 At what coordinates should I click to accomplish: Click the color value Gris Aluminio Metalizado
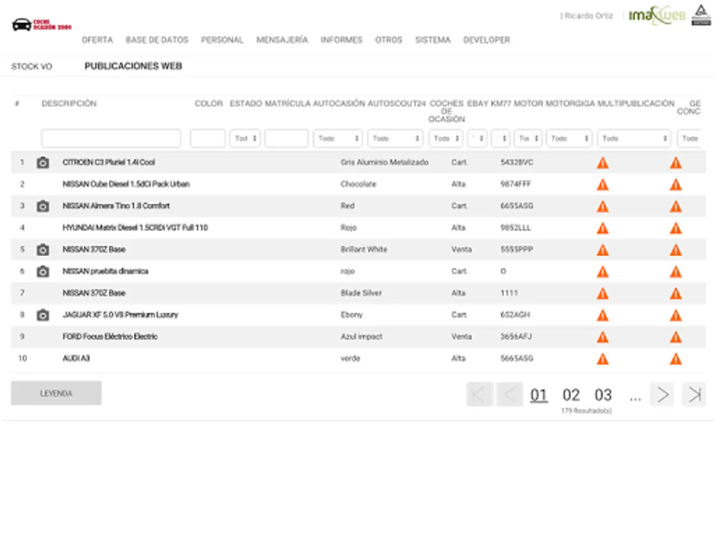point(384,163)
